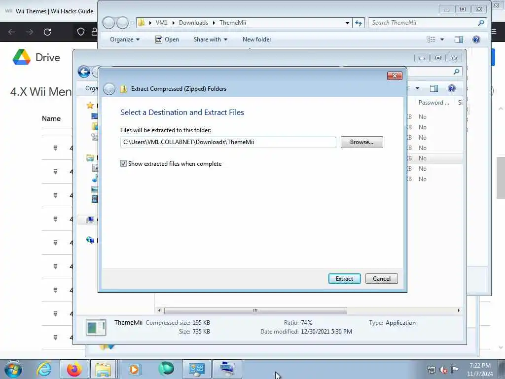Close the Extract Compressed Folders dialog

pyautogui.click(x=395, y=76)
